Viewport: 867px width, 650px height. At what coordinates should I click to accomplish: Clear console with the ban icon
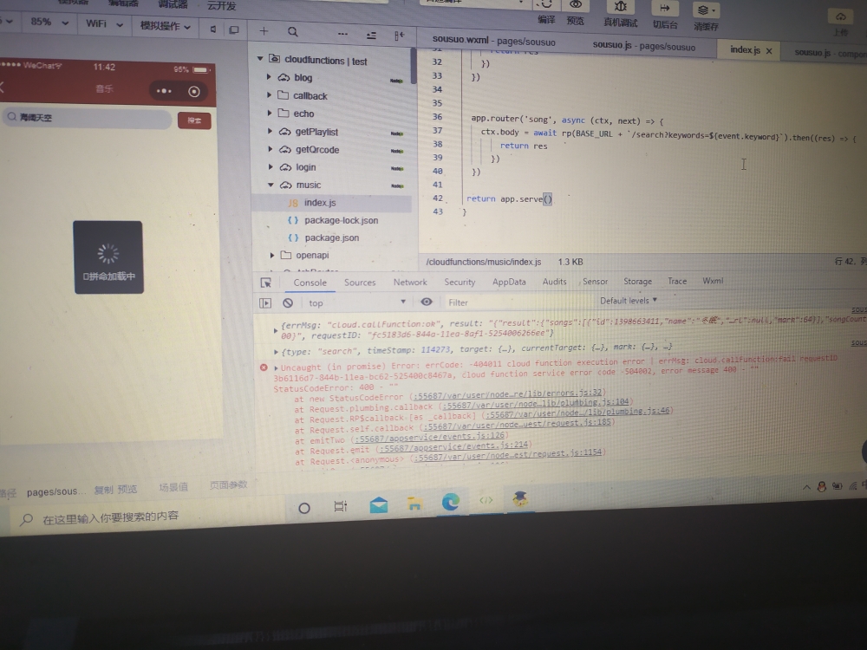pyautogui.click(x=288, y=302)
